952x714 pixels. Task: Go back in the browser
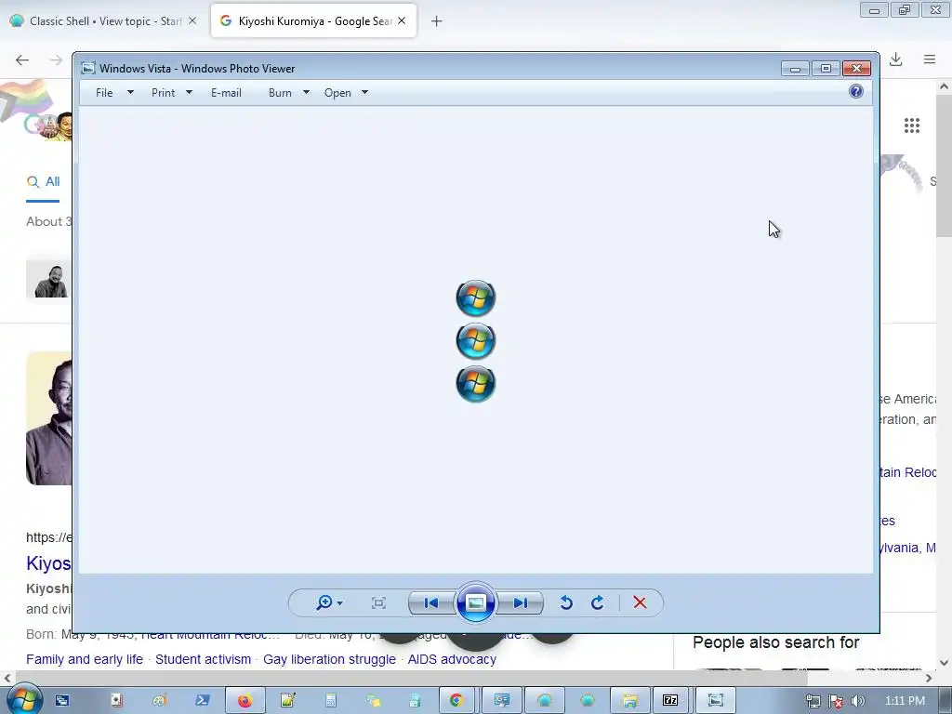(22, 59)
